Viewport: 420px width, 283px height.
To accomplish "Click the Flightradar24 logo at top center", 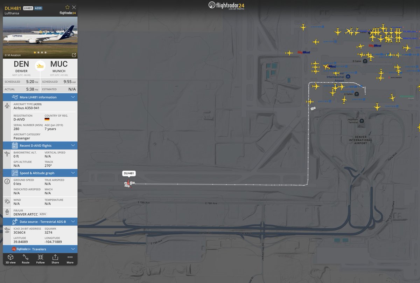I will (x=227, y=6).
